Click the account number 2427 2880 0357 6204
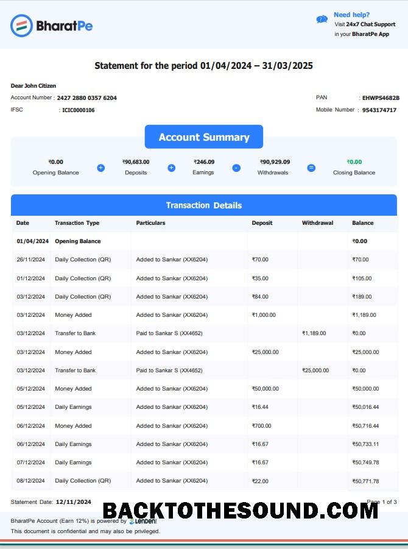This screenshot has height=549, width=408. [x=87, y=98]
